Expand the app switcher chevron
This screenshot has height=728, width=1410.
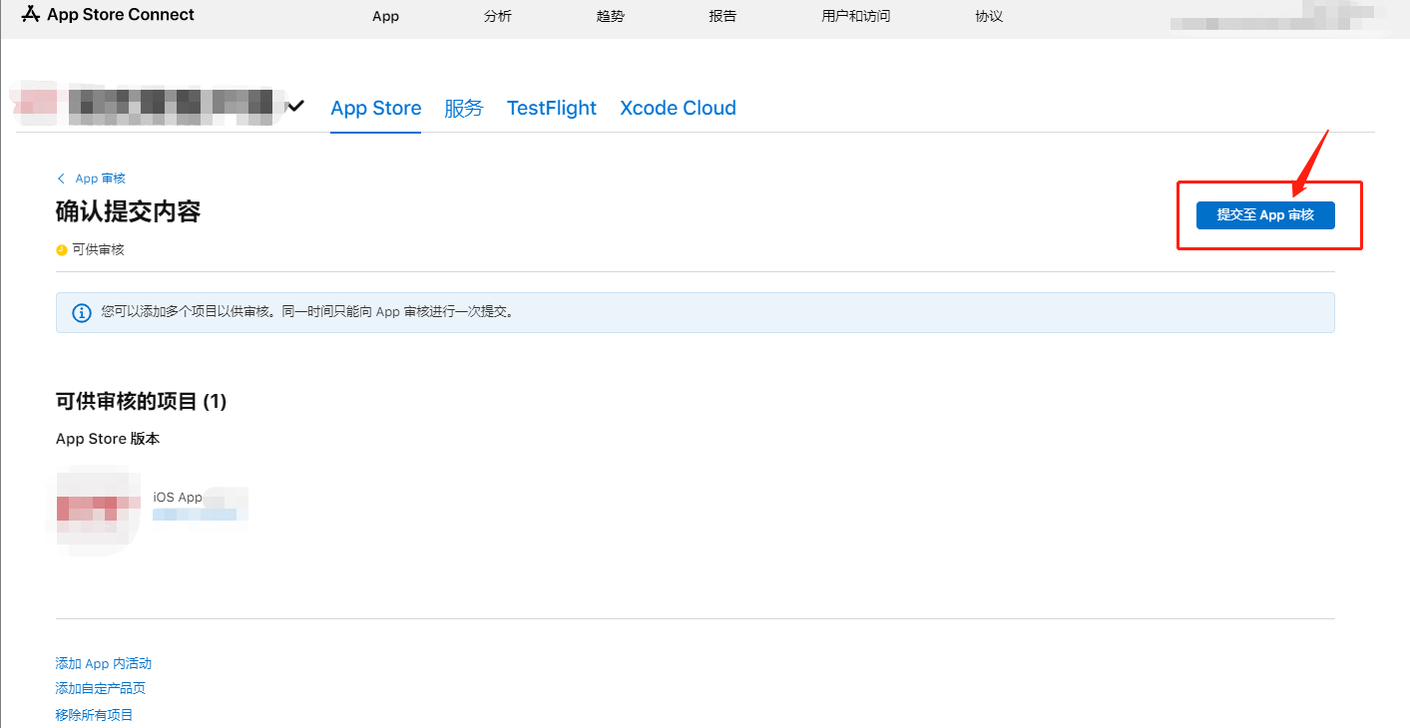click(295, 105)
